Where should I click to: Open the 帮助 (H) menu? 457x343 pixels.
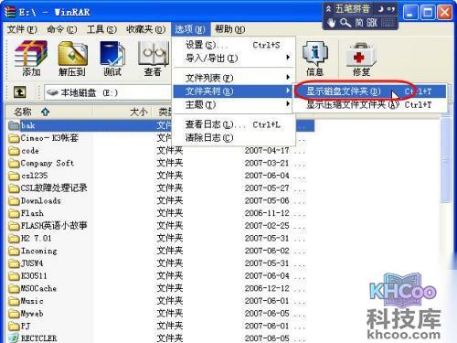click(x=230, y=29)
